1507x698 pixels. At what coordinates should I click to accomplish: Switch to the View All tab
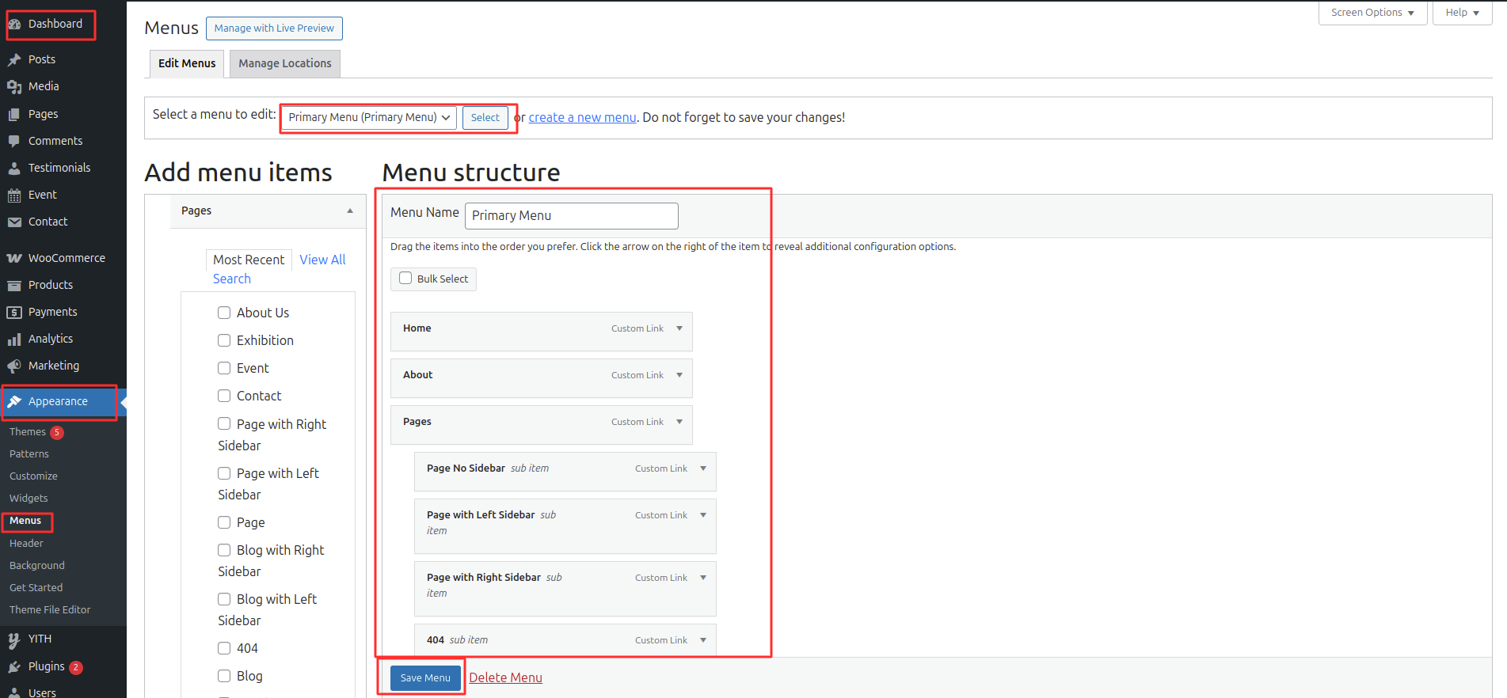tap(322, 260)
